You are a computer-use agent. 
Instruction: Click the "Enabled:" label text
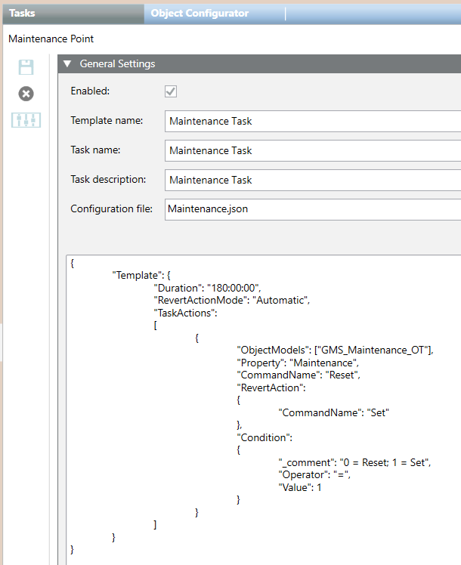click(x=90, y=91)
